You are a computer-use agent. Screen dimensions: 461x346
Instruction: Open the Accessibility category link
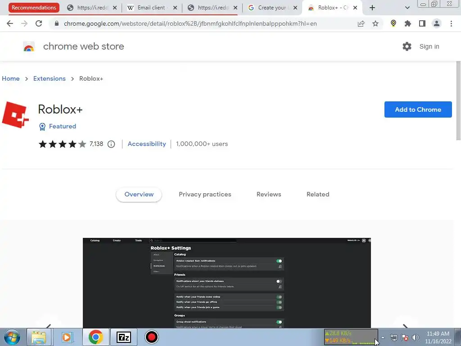(x=147, y=144)
